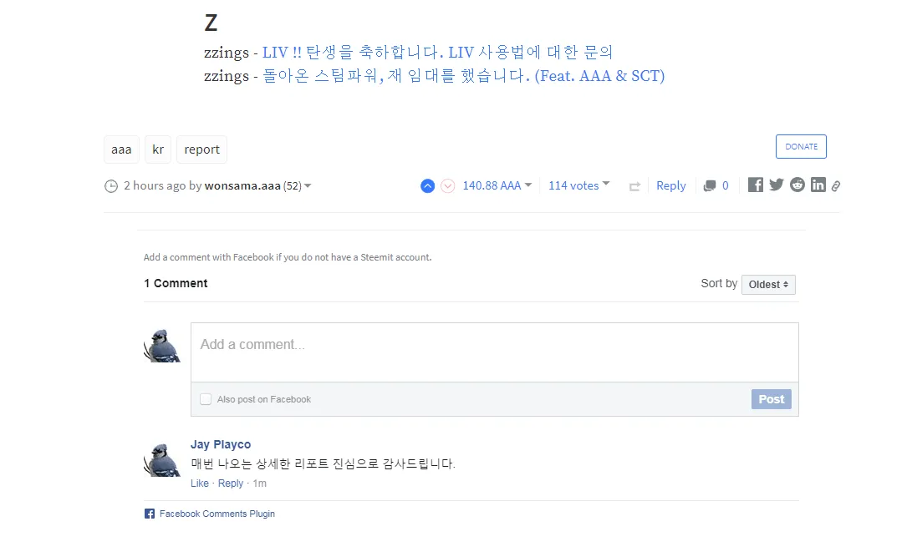This screenshot has height=557, width=907.
Task: Focus the Add a comment field
Action: point(495,352)
